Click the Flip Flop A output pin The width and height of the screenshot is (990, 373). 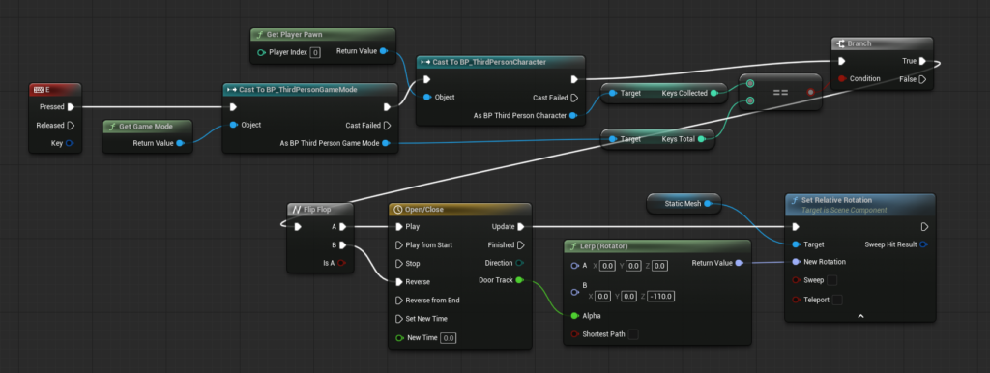coord(342,226)
